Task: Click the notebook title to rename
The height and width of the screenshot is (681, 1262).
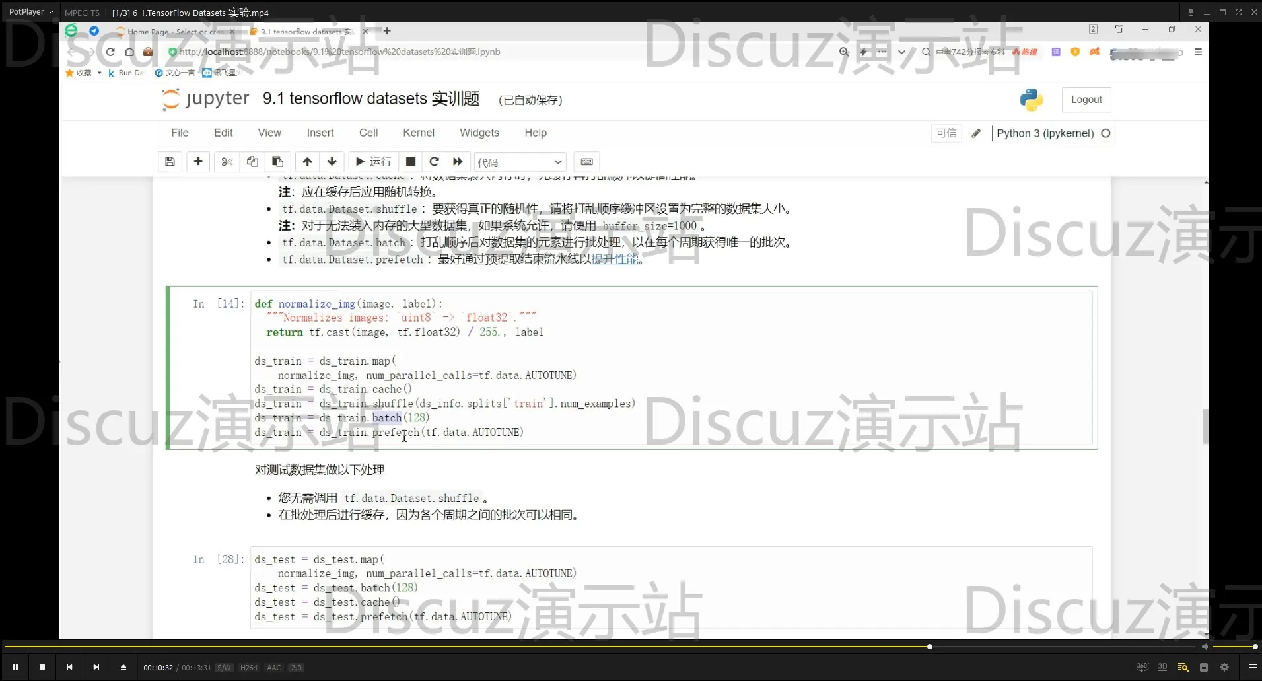Action: pos(371,98)
